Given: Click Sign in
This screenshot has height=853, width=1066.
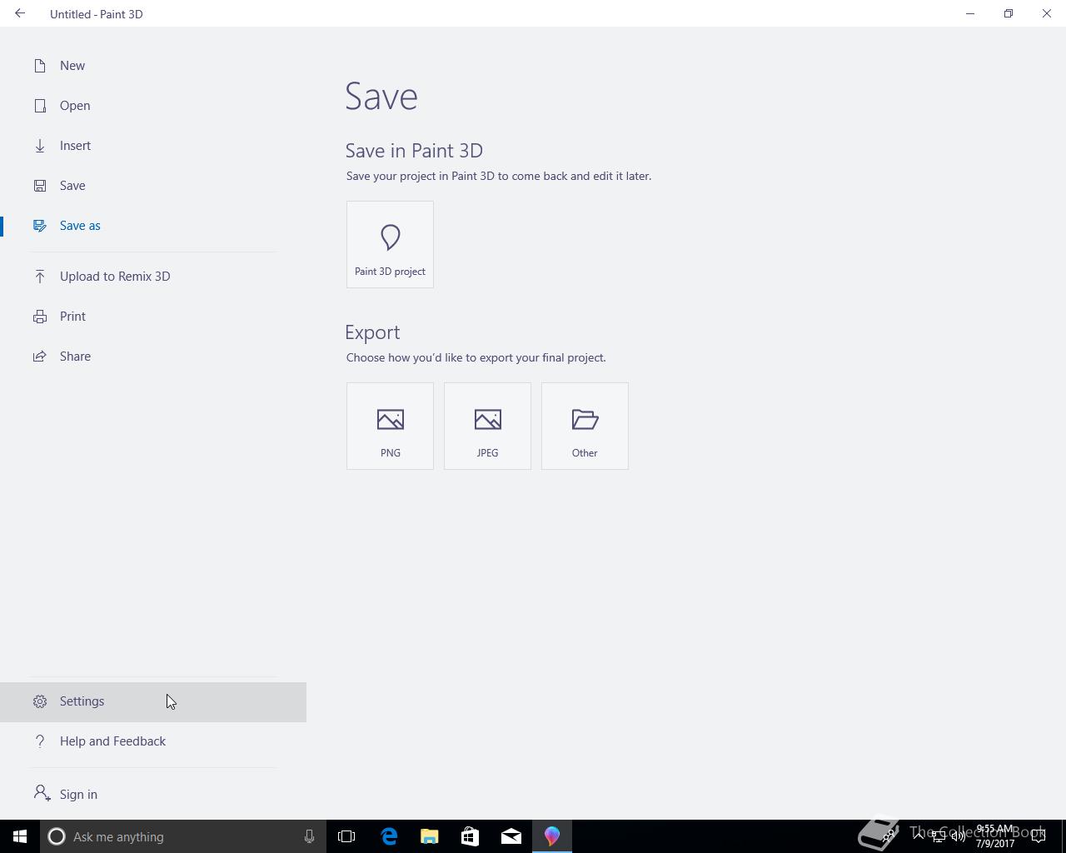Looking at the screenshot, I should (x=153, y=795).
